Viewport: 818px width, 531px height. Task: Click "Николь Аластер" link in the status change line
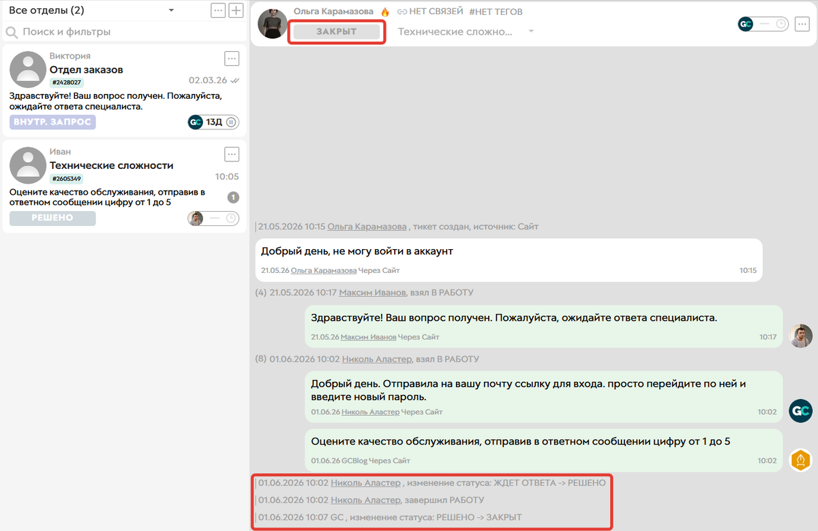(366, 483)
